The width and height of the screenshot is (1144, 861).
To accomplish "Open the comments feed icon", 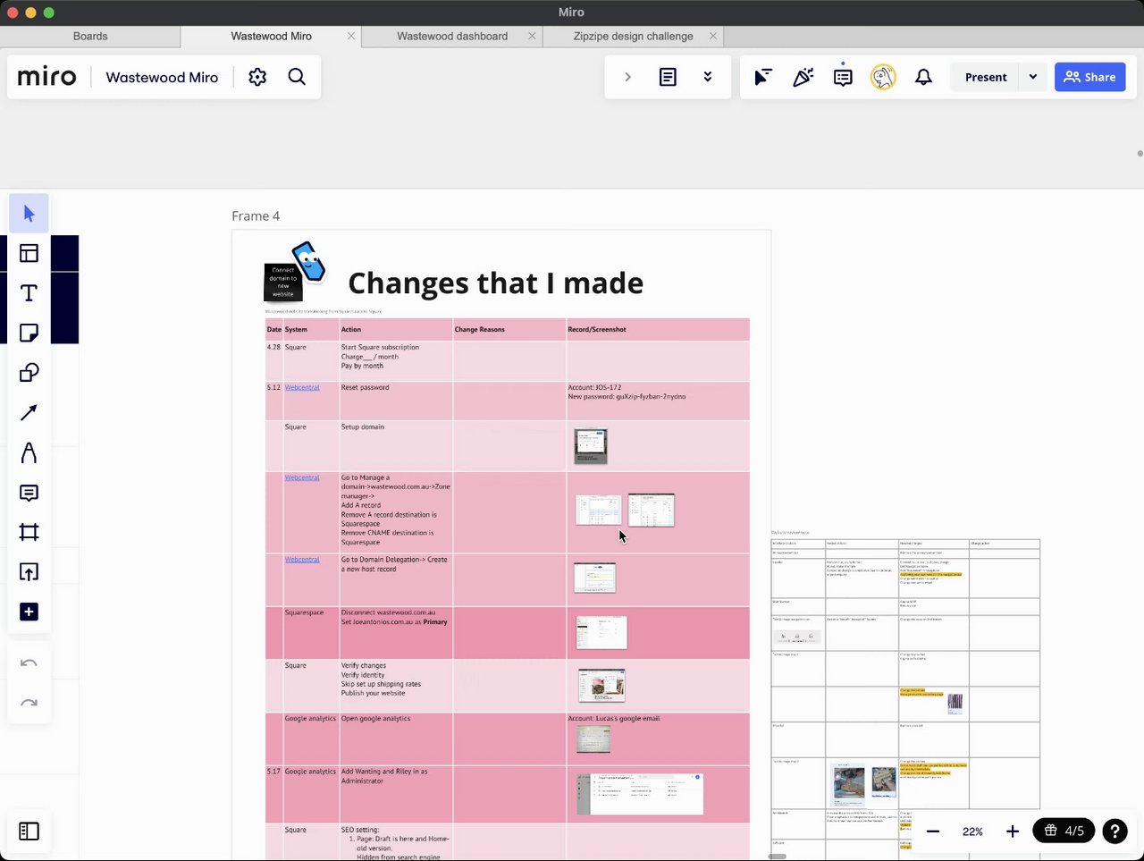I will click(x=843, y=77).
